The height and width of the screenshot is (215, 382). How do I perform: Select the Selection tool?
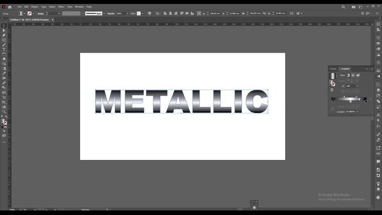[x=4, y=26]
